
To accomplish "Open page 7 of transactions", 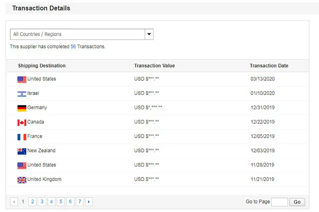I will click(80, 202).
